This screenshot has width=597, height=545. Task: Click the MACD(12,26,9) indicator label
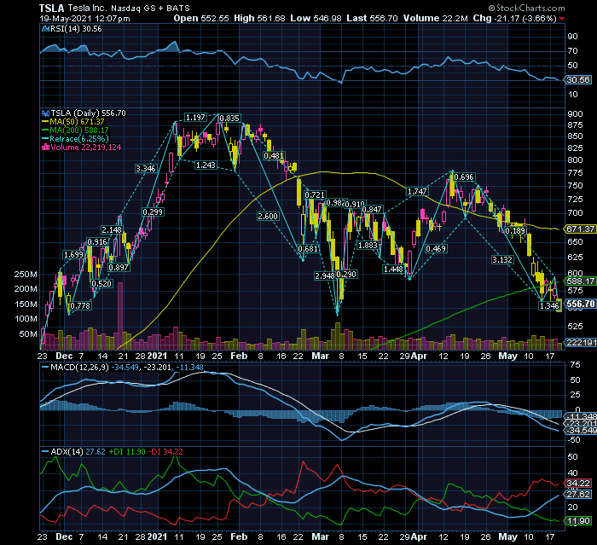(79, 368)
